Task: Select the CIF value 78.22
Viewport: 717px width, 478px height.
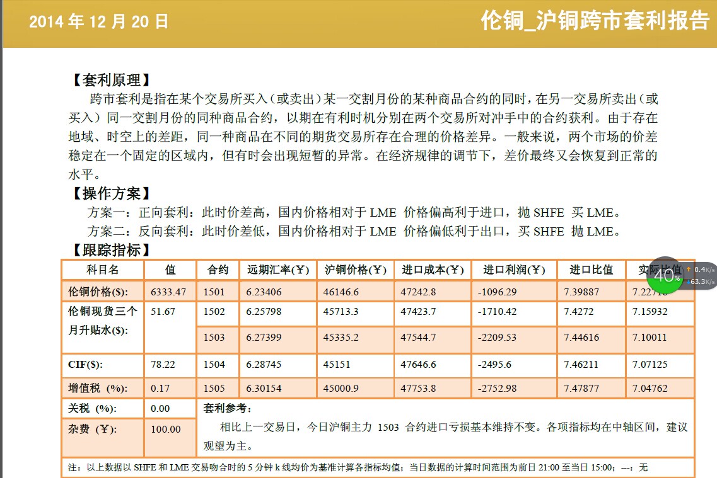Action: click(163, 364)
